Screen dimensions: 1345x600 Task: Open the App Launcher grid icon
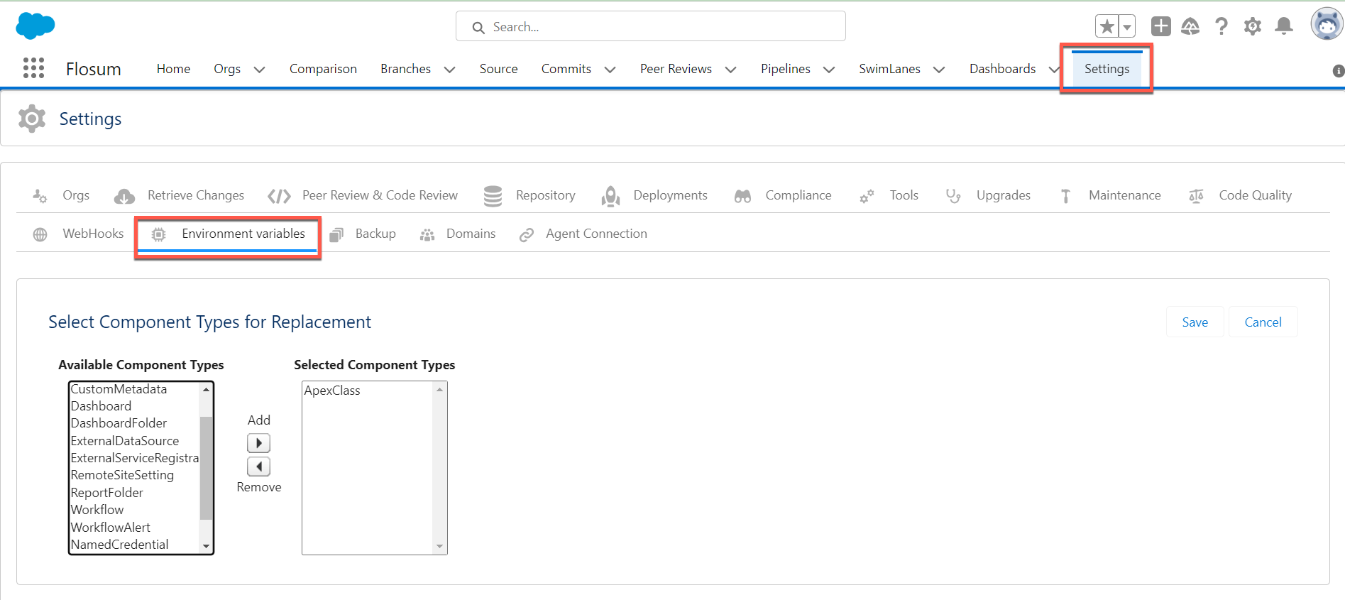33,68
